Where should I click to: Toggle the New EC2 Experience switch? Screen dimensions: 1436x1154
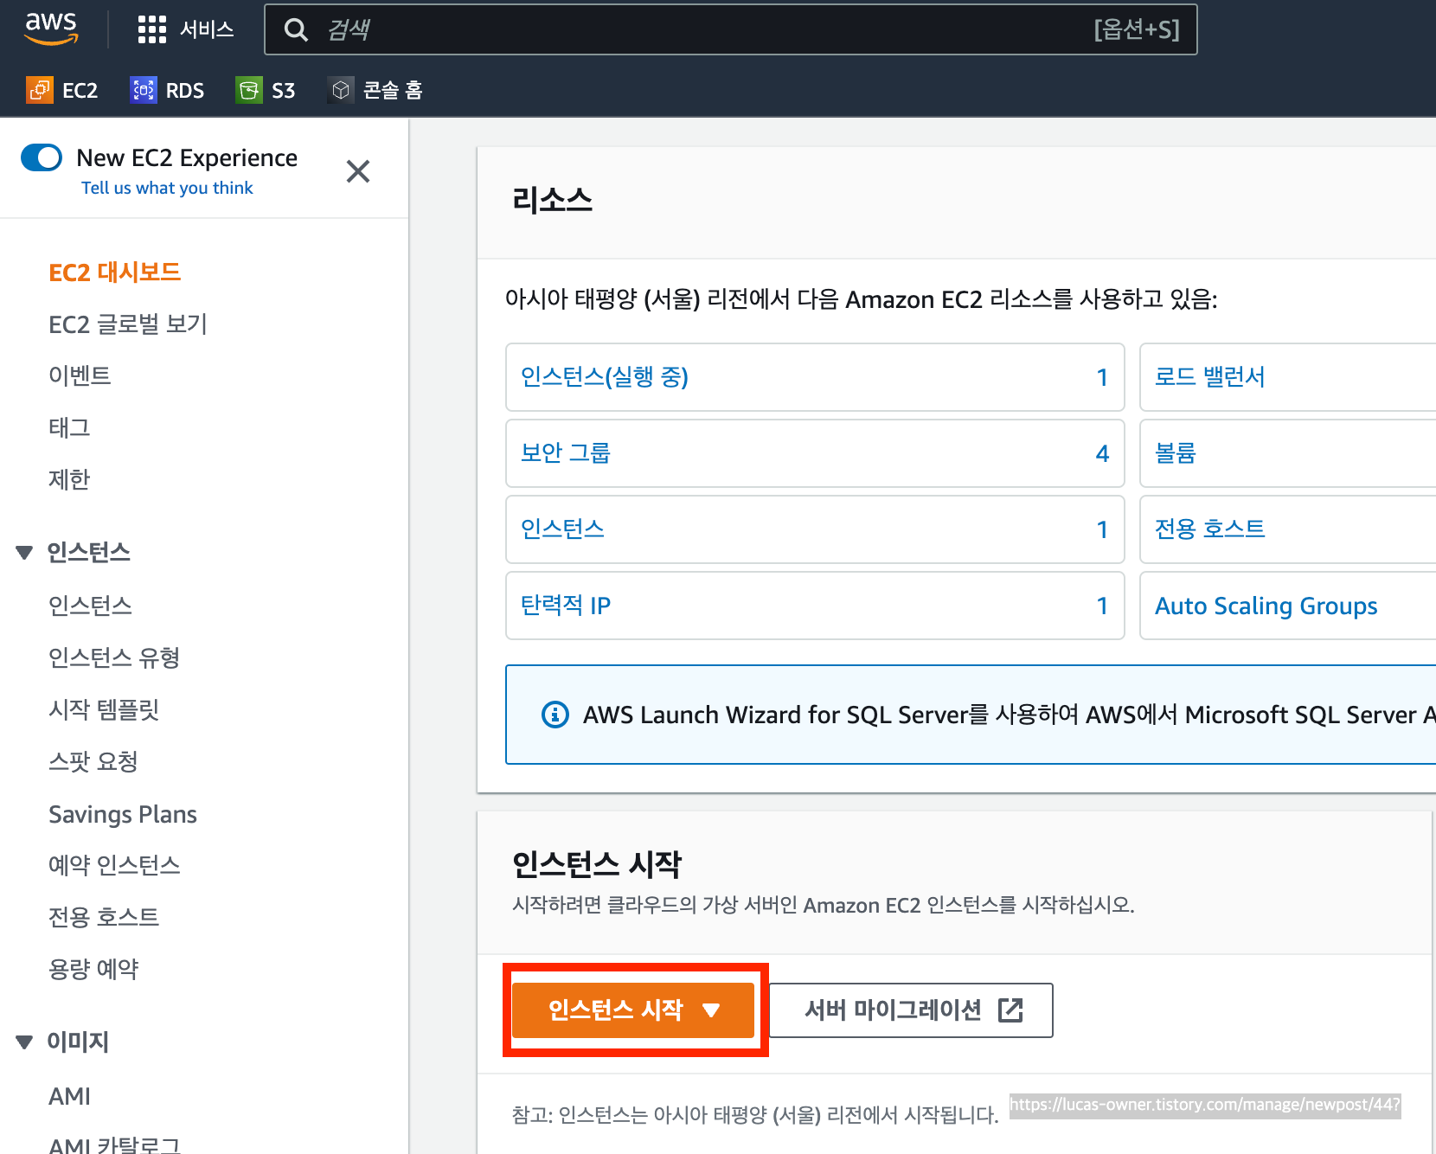tap(42, 157)
